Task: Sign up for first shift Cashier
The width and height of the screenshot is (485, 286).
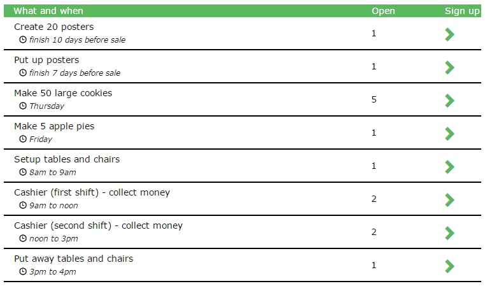Action: pos(449,200)
